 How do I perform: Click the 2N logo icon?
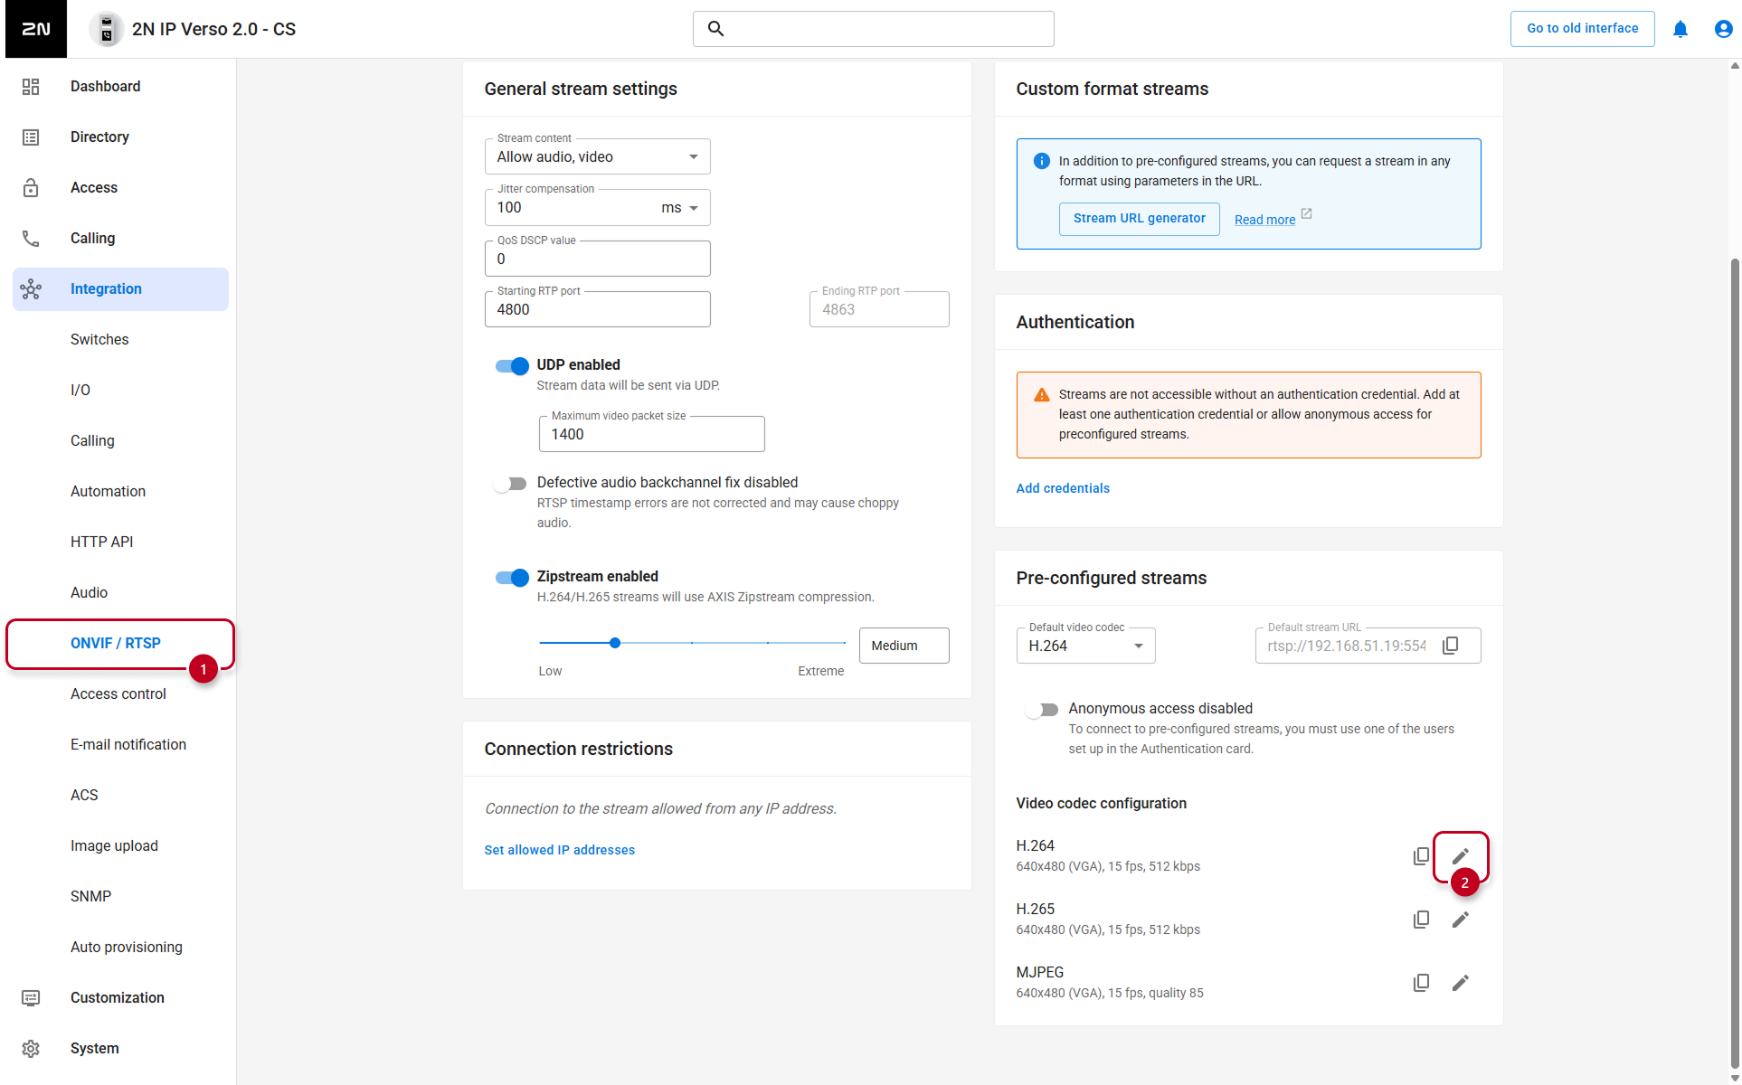pos(36,29)
